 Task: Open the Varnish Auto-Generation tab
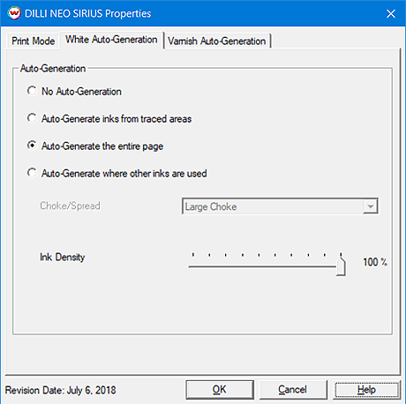click(x=216, y=41)
